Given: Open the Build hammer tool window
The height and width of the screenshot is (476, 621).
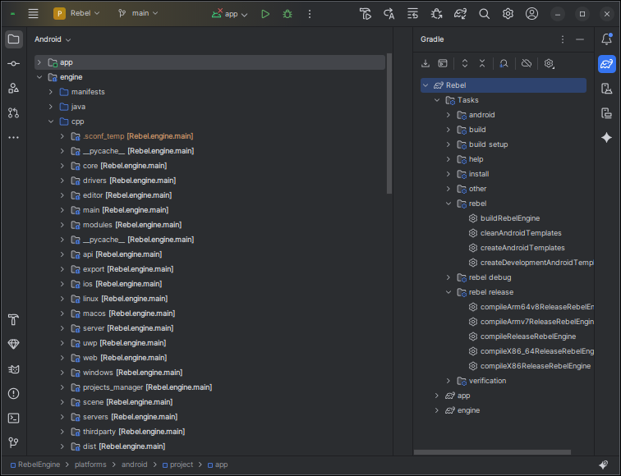Looking at the screenshot, I should (13, 320).
